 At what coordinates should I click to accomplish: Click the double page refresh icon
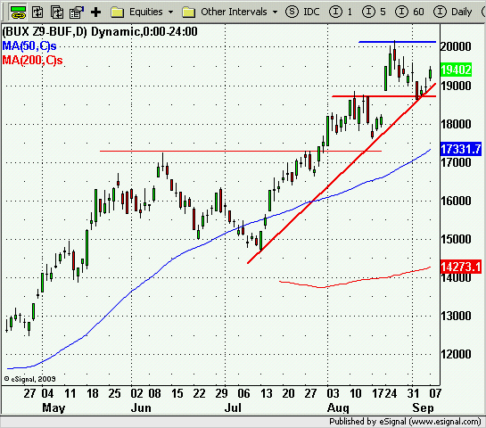(57, 12)
